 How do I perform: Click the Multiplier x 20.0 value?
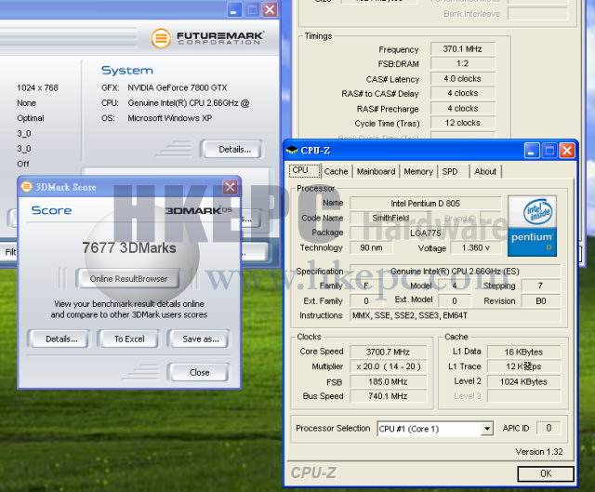(389, 366)
